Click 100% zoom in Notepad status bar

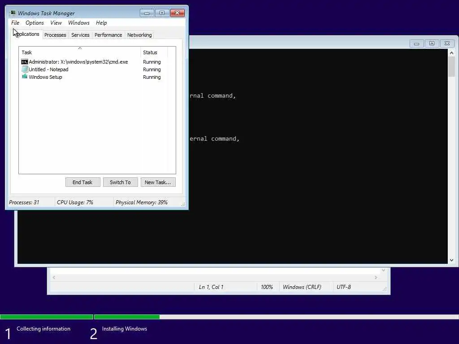[267, 287]
